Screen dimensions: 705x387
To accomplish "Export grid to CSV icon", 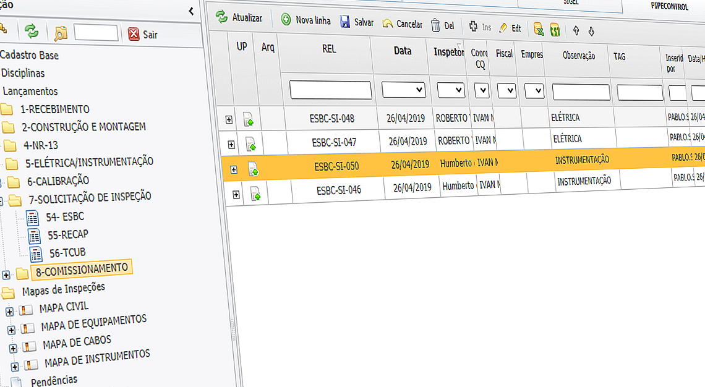I will 555,30.
